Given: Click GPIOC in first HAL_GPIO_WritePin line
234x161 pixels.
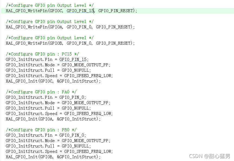Looking at the screenshot, I should tap(56, 11).
